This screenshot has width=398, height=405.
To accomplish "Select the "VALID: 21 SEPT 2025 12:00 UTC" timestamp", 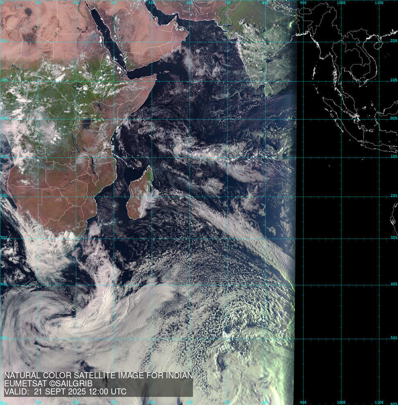I will pyautogui.click(x=65, y=392).
